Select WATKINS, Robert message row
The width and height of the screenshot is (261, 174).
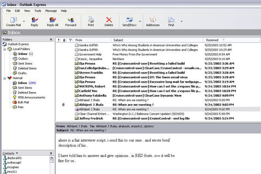pos(158,87)
